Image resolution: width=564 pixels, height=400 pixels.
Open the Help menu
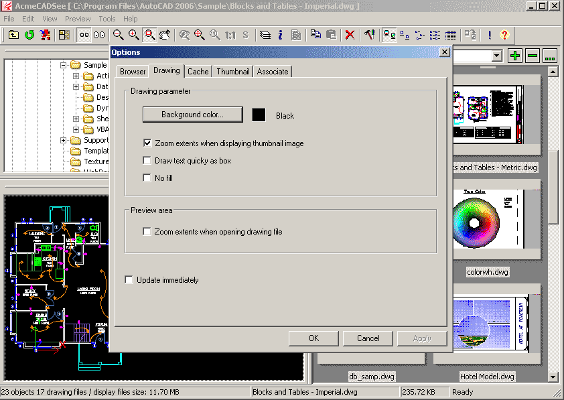130,19
